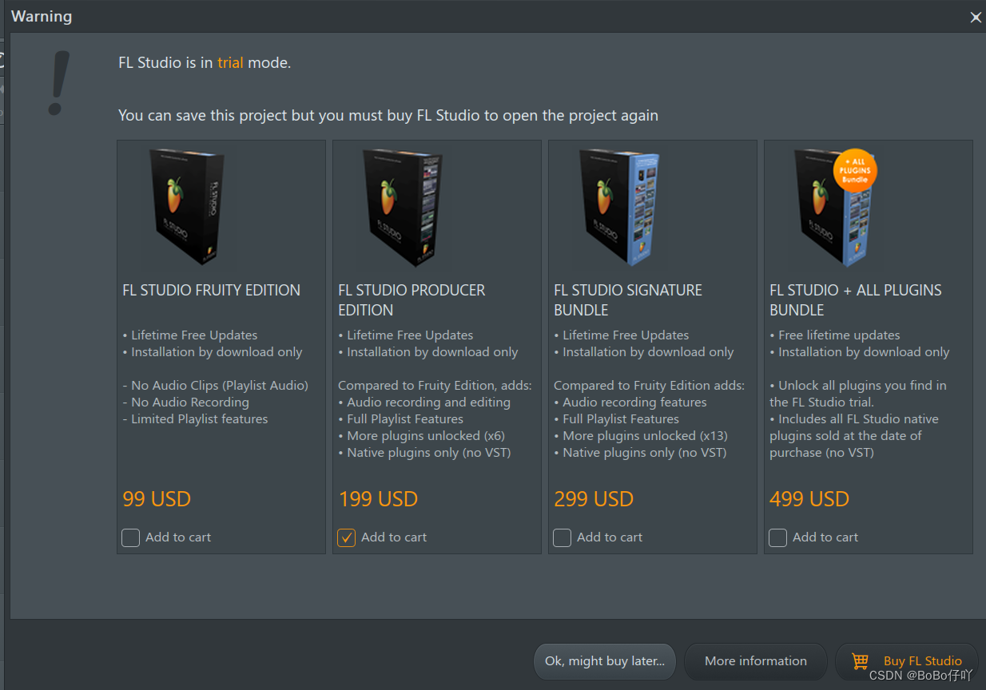Click the FL STUDIO PRODUCER EDITION title
The height and width of the screenshot is (690, 986).
click(411, 300)
